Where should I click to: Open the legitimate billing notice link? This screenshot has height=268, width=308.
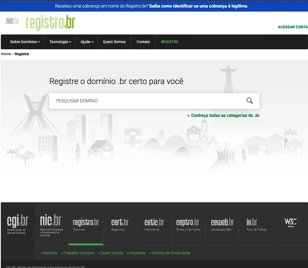198,6
